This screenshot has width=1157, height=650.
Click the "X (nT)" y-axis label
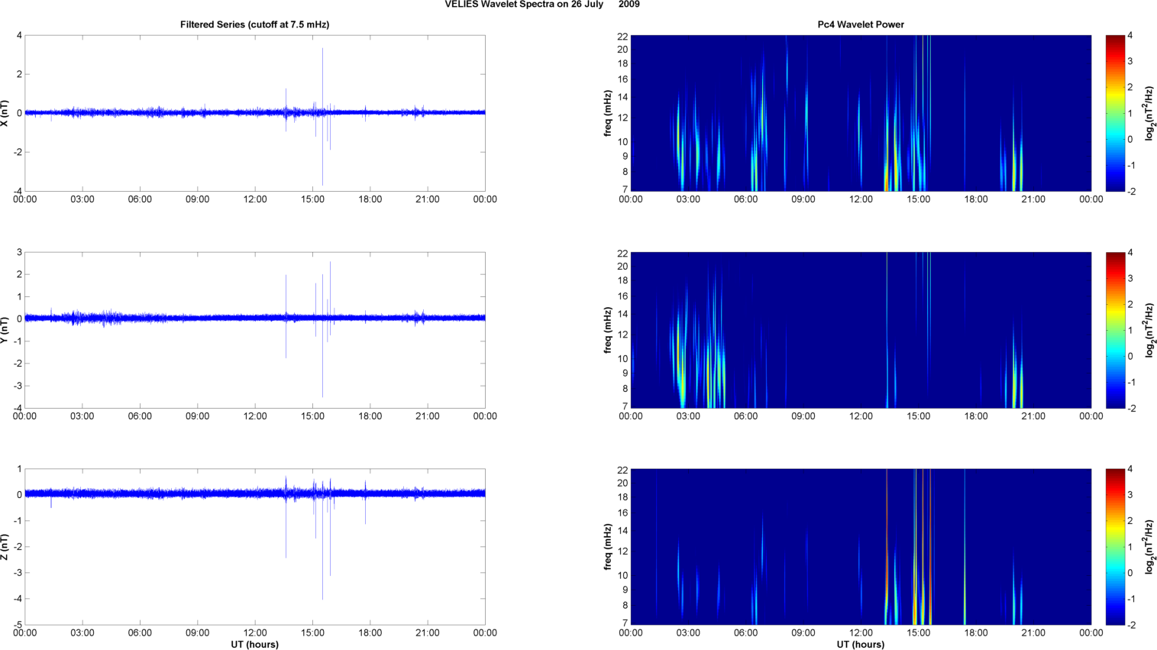(5, 113)
